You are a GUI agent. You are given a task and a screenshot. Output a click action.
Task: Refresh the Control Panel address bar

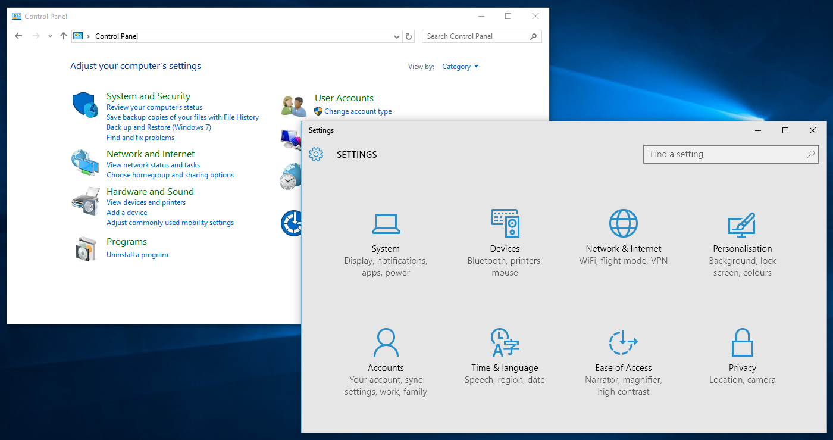(x=409, y=36)
